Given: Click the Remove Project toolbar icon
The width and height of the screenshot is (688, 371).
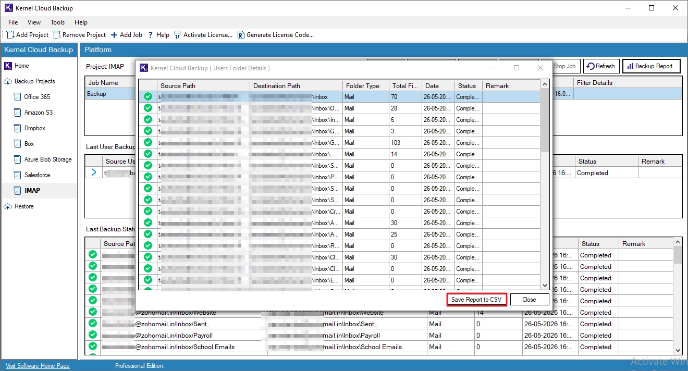Looking at the screenshot, I should point(57,35).
